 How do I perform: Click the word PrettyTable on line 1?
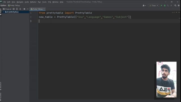[83, 13]
